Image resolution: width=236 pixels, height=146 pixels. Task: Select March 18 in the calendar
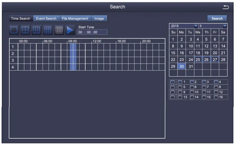coord(198,53)
